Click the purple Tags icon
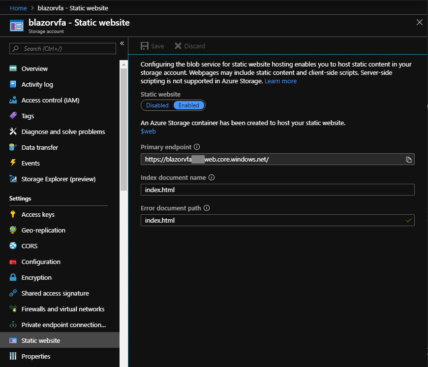This screenshot has height=367, width=428. coord(13,116)
